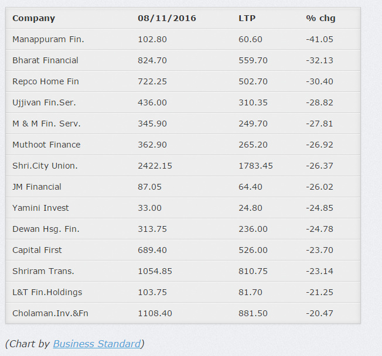Click the 08/11/2016 column header
The height and width of the screenshot is (356, 382).
tap(167, 18)
